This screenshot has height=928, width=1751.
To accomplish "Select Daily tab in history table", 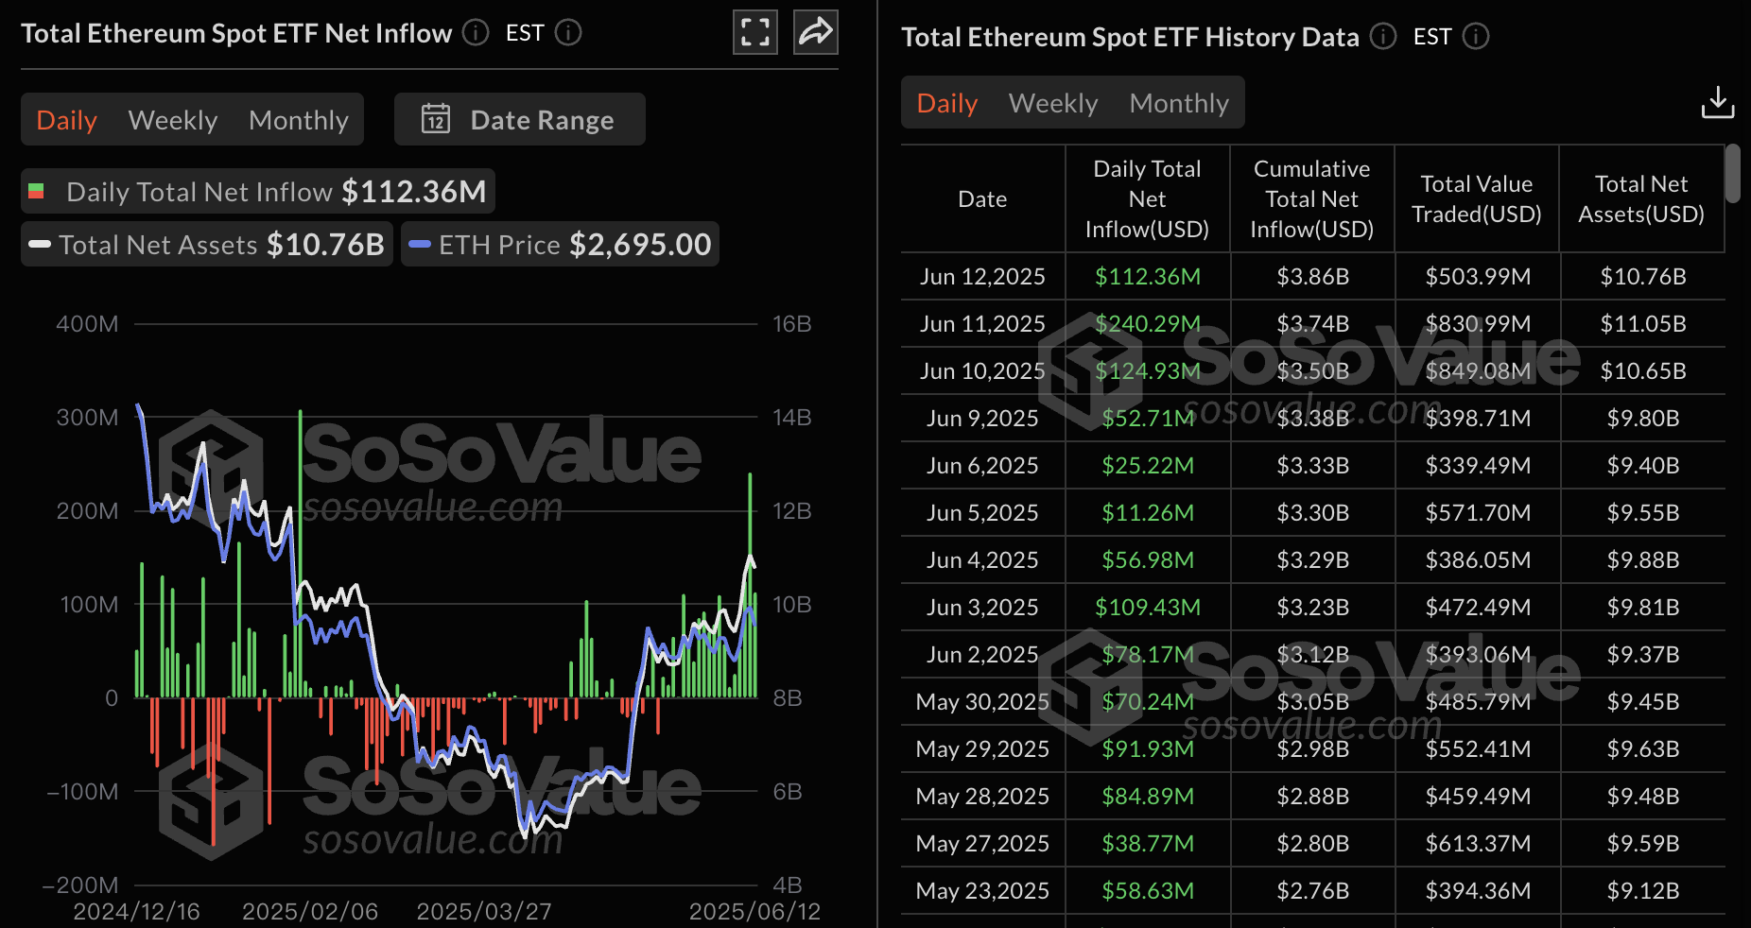I will [x=947, y=103].
